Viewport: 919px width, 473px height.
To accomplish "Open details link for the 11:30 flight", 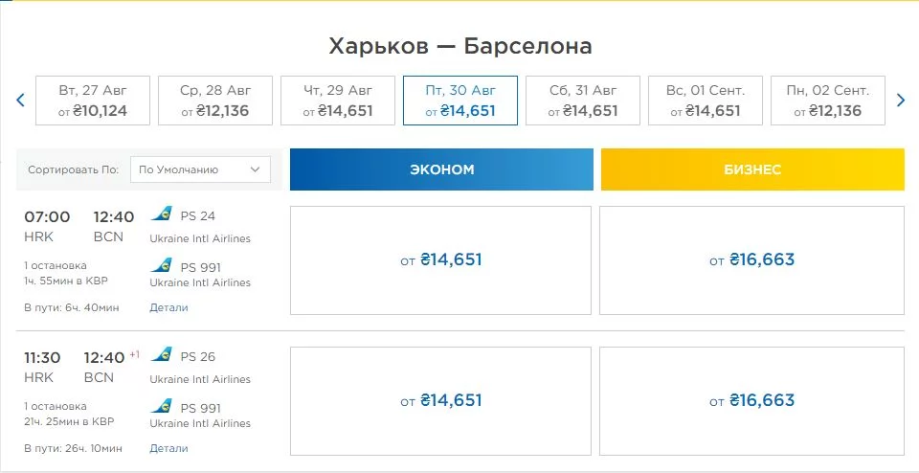I will tap(168, 448).
